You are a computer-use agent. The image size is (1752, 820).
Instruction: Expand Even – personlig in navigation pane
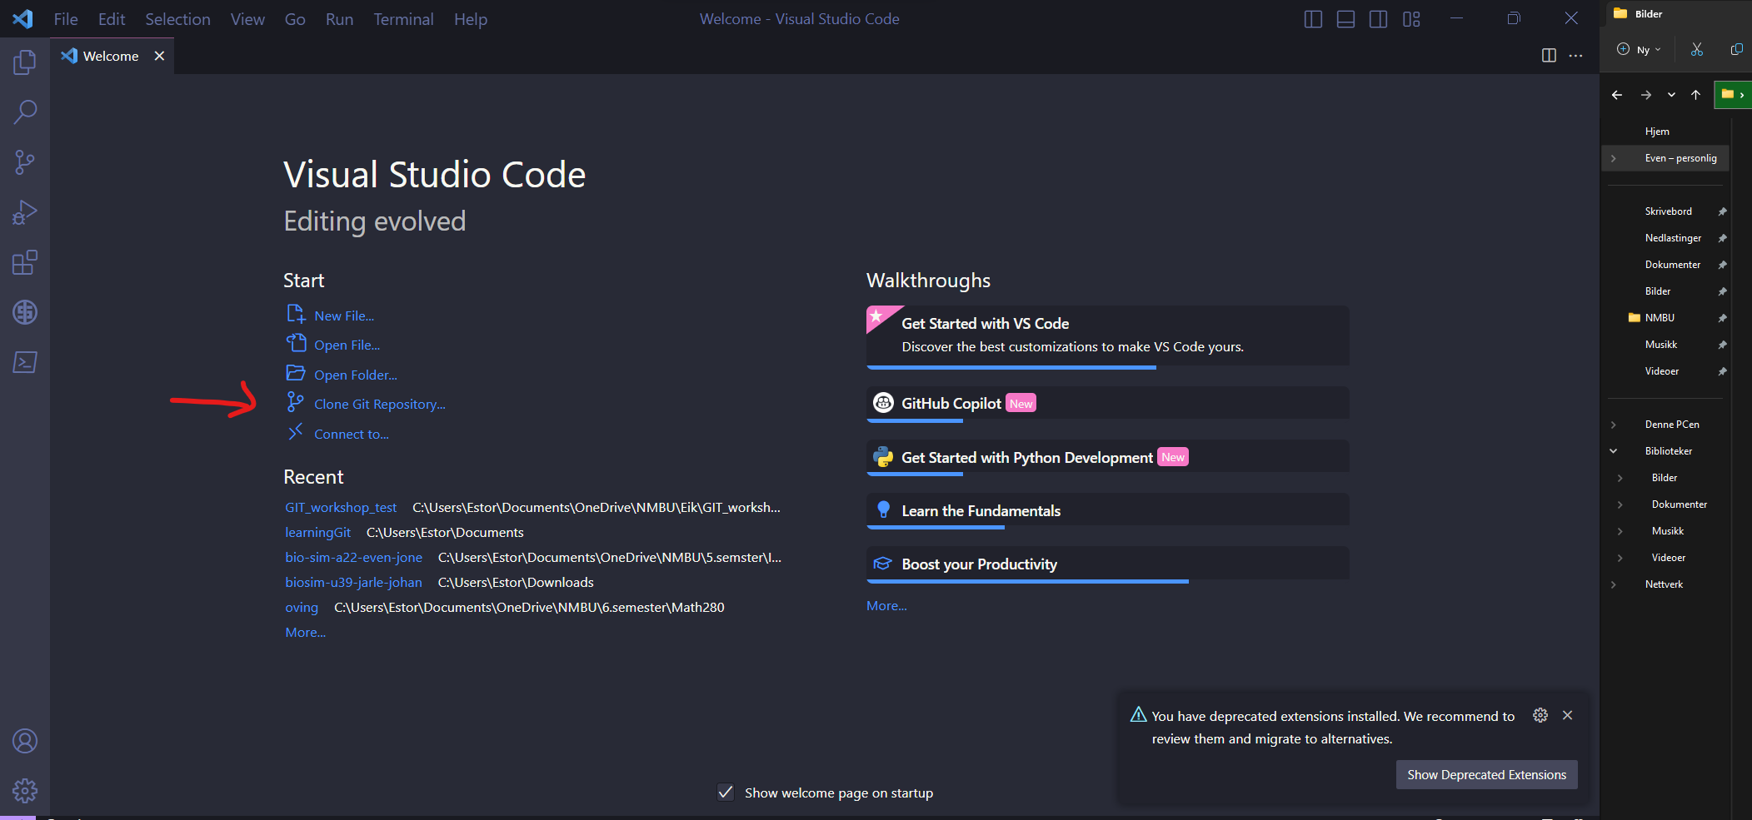pyautogui.click(x=1614, y=158)
